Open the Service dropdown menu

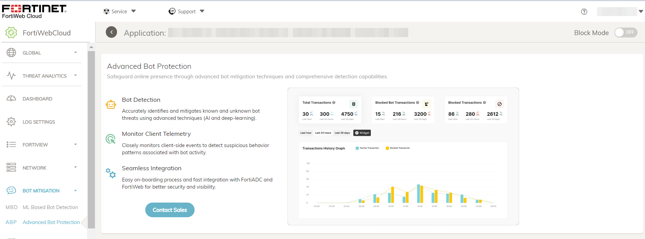[x=120, y=11]
